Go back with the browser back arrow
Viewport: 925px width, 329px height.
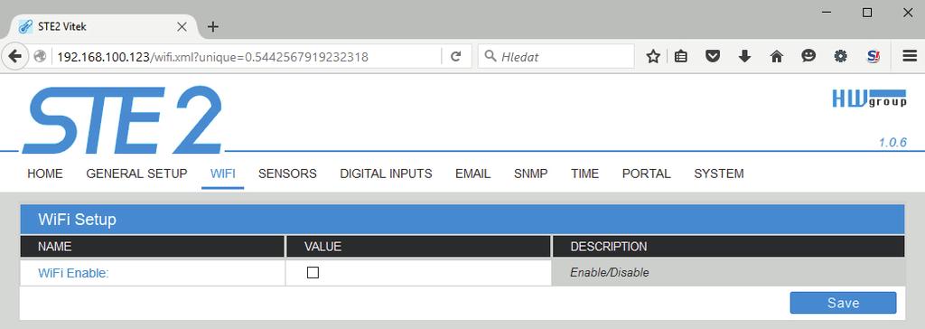point(15,57)
